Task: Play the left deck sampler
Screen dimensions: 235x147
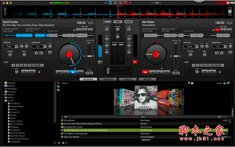Action: coord(41,53)
